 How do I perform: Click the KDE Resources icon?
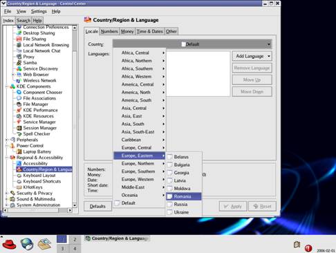[19, 116]
